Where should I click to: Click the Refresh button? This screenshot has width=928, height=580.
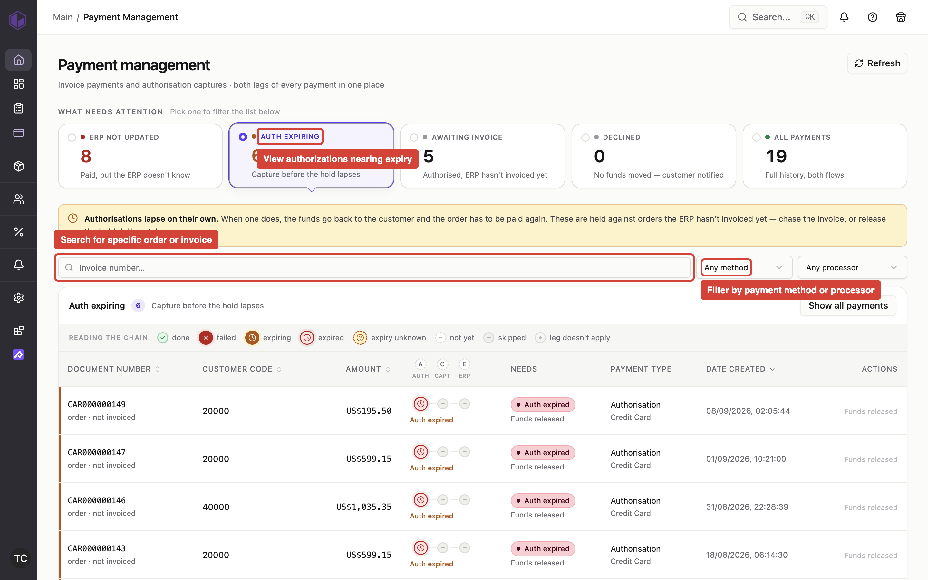(x=877, y=63)
